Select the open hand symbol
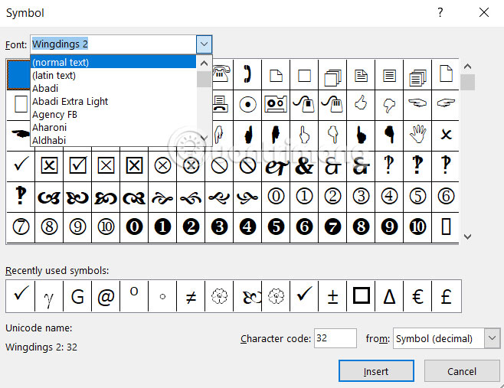 [x=417, y=134]
